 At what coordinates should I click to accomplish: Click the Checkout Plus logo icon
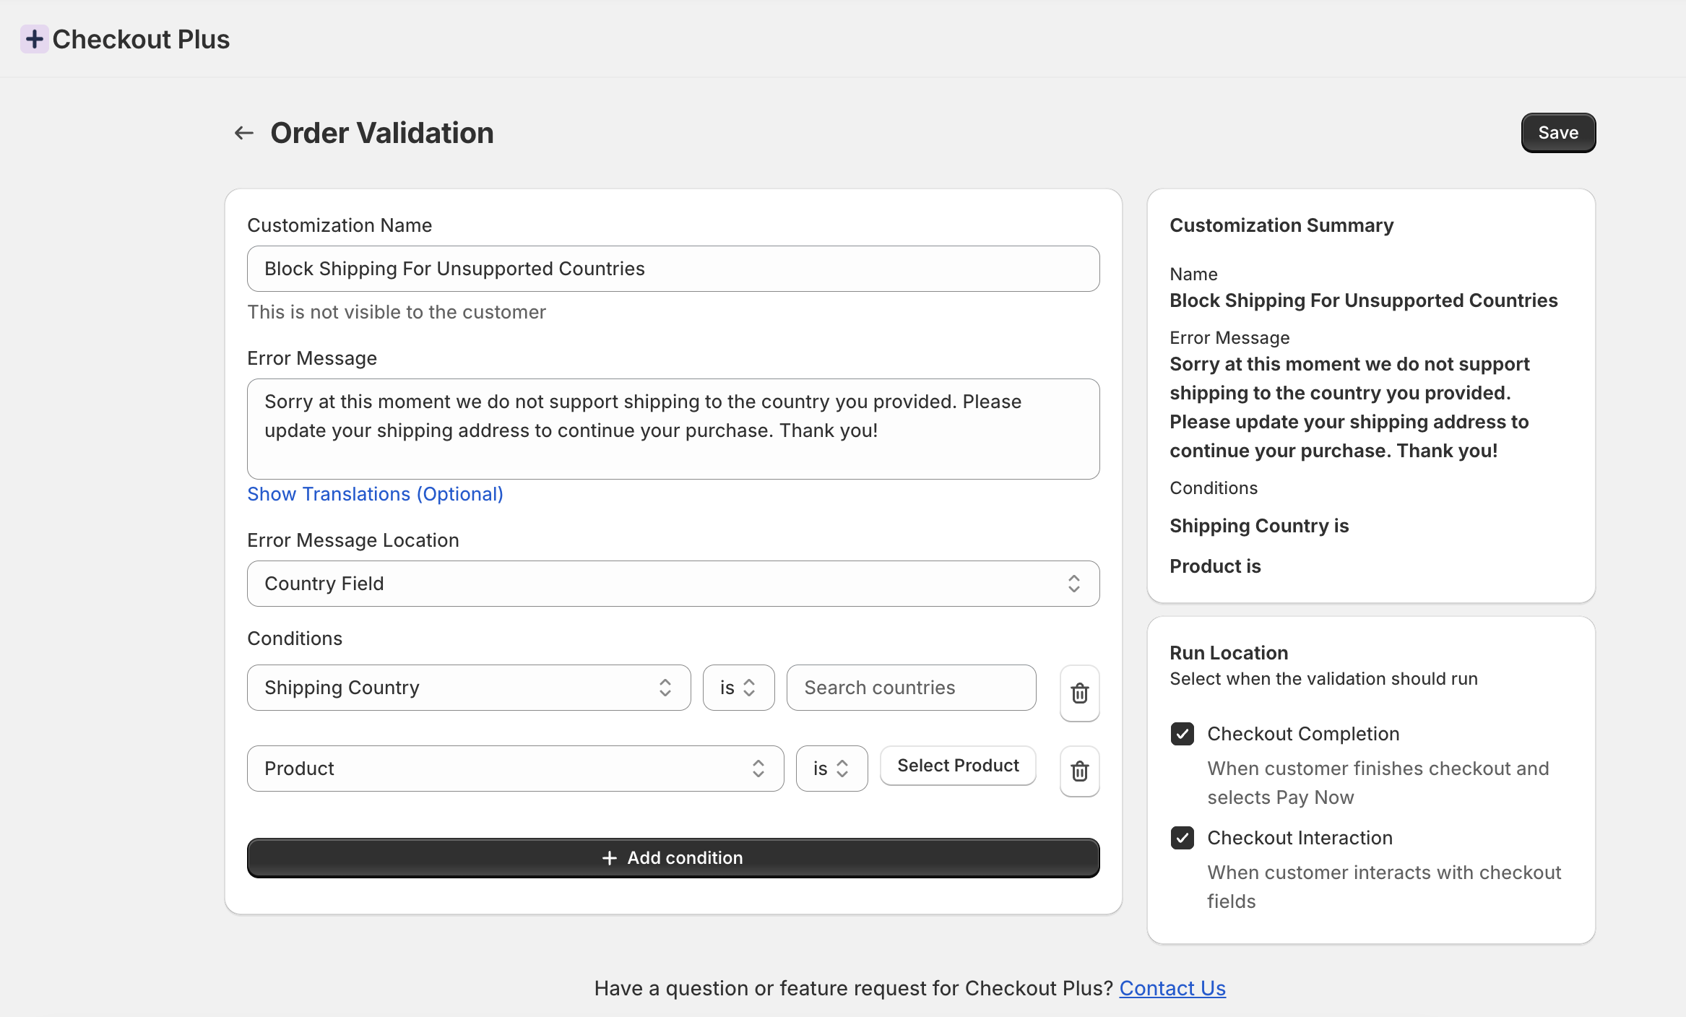coord(34,39)
